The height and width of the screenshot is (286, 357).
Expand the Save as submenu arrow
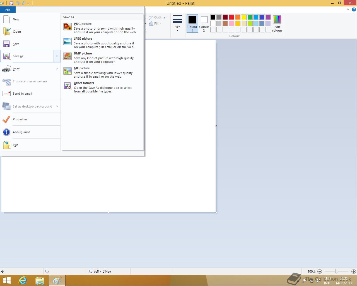[x=57, y=56]
